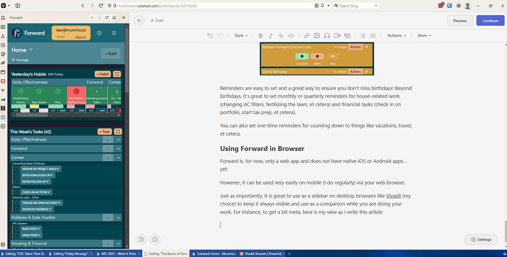Insert a video with the camera icon
The image size is (507, 257).
tap(337, 35)
